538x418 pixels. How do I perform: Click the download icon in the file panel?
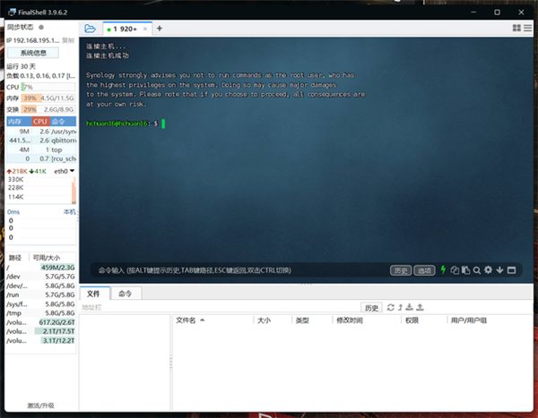pyautogui.click(x=410, y=307)
